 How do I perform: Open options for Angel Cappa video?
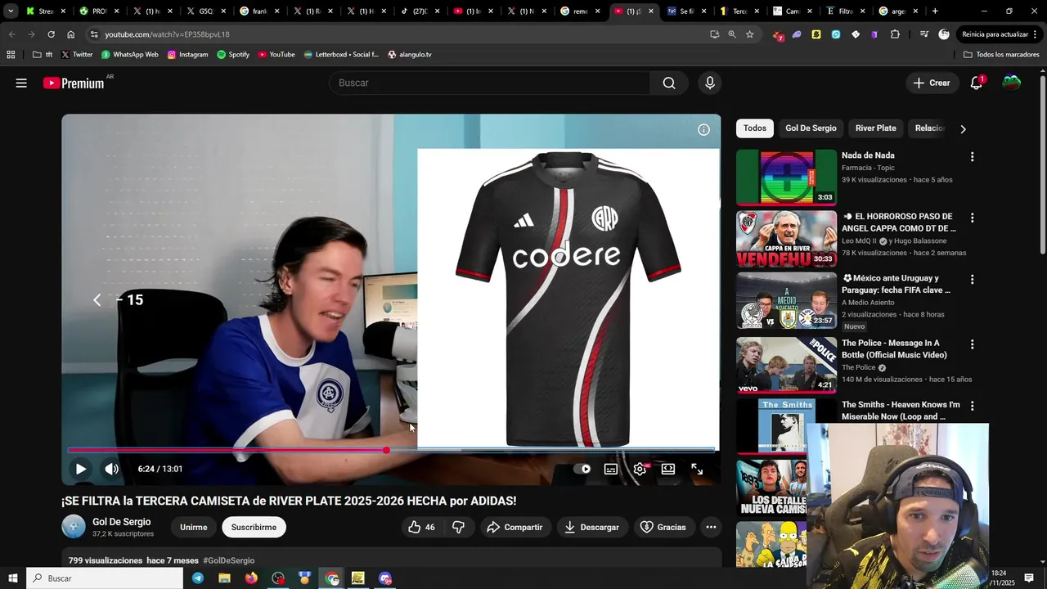tap(972, 218)
